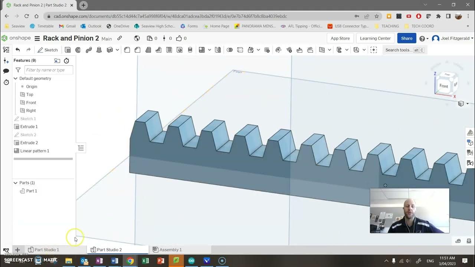Select the External thread tool
The width and height of the screenshot is (475, 267).
click(x=190, y=50)
